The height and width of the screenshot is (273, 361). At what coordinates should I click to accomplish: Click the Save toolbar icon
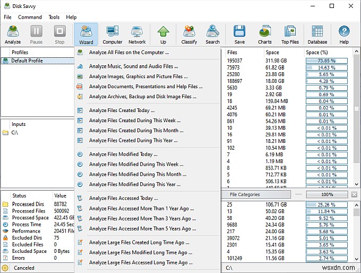tap(239, 35)
